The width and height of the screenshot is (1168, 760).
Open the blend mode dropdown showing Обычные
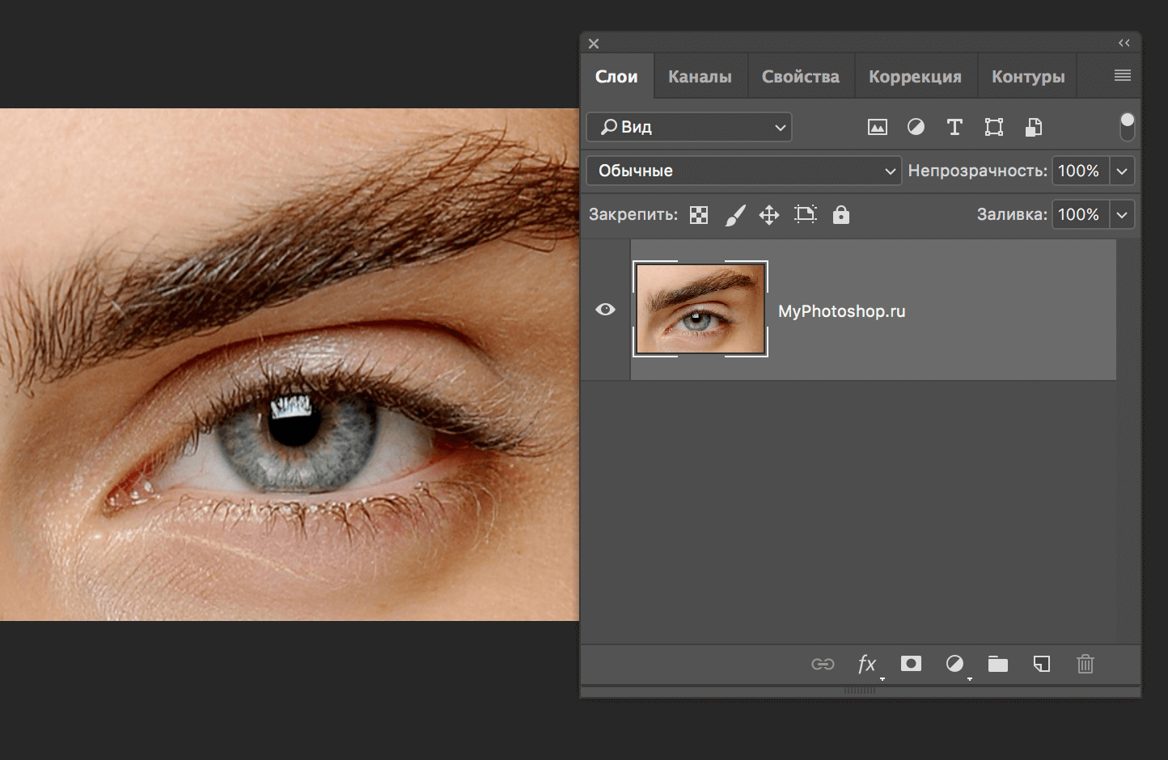[x=743, y=171]
